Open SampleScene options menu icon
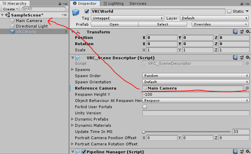This screenshot has height=154, width=251. coord(64,15)
